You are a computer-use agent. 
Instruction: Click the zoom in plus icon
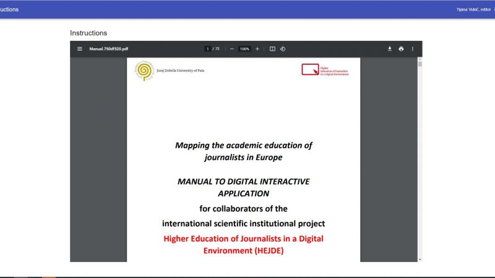point(257,49)
